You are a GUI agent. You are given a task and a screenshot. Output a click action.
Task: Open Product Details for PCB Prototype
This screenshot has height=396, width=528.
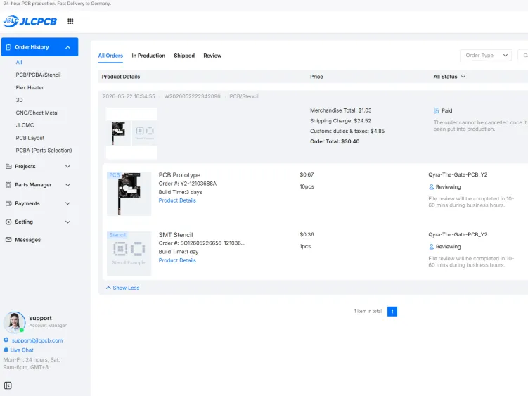click(177, 200)
